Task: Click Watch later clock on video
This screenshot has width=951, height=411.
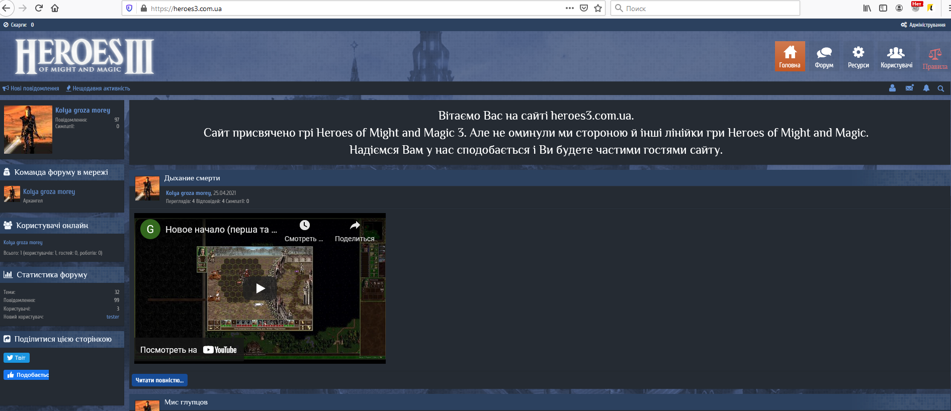Action: [304, 231]
